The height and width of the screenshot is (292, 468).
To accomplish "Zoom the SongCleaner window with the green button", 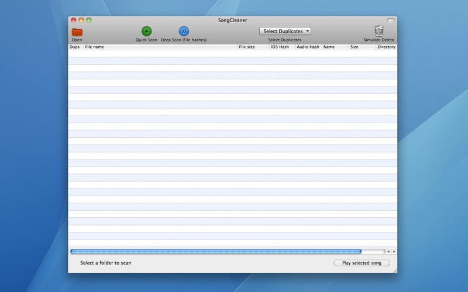I will (89, 20).
